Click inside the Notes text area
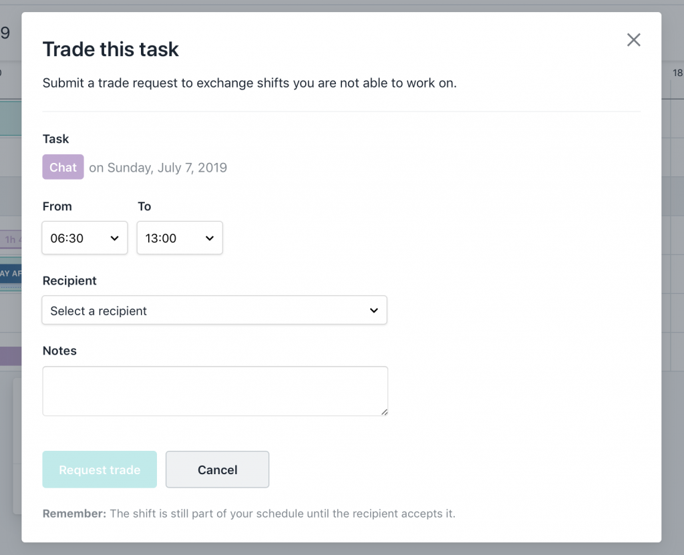 coord(214,391)
